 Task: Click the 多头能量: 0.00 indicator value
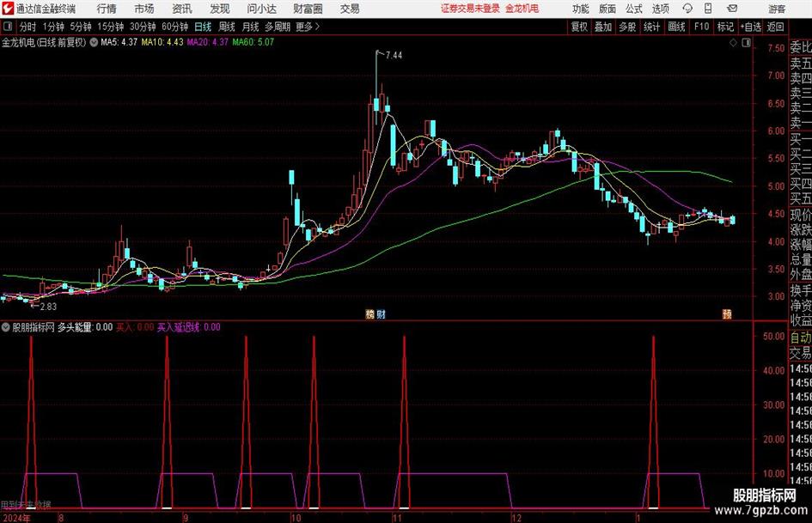(x=85, y=326)
